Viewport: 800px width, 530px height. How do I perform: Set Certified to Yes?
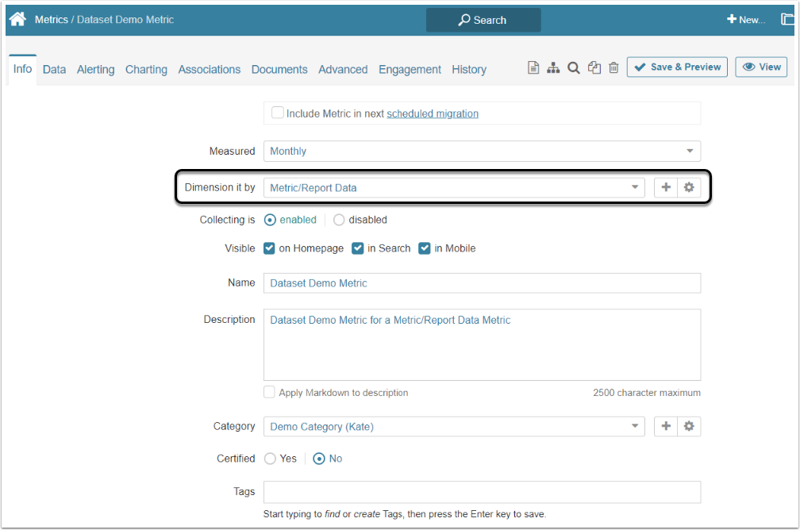pyautogui.click(x=270, y=459)
